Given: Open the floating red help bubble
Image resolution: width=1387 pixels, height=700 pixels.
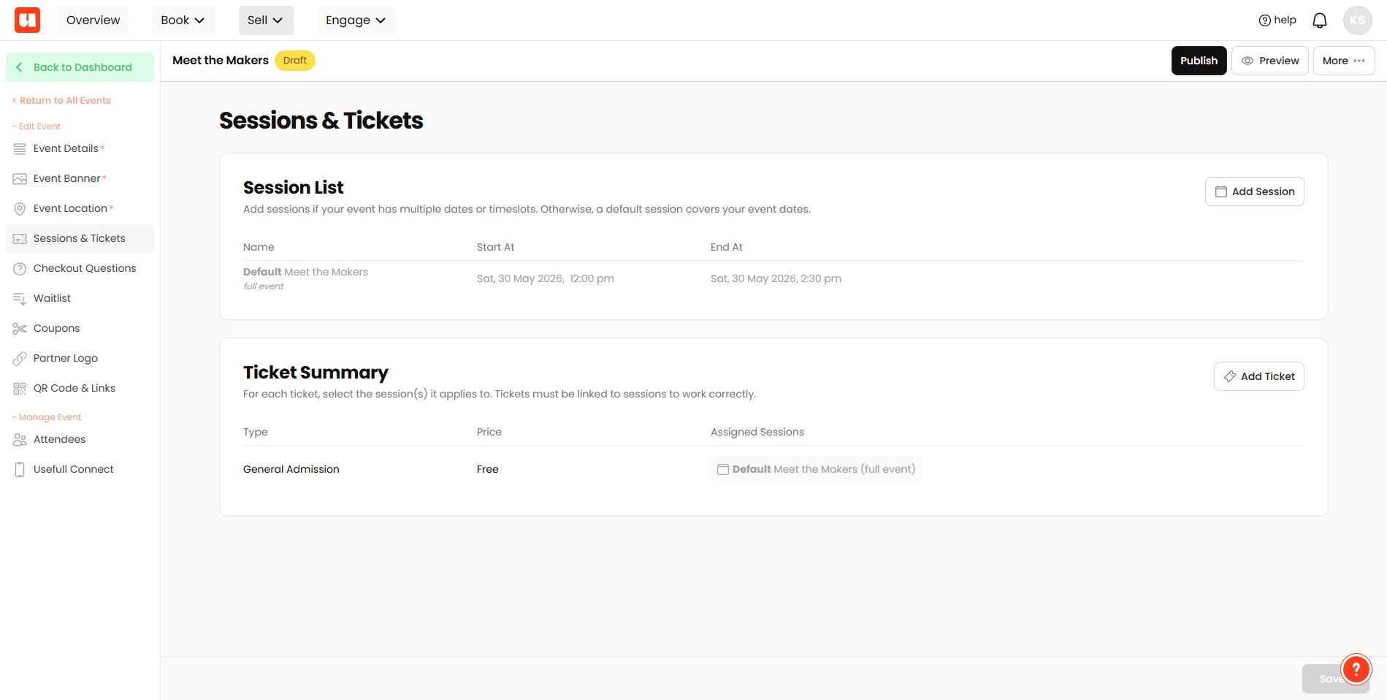Looking at the screenshot, I should pos(1356,669).
